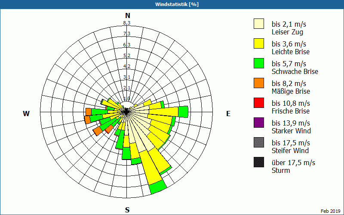
Task: Click the '5,2' ring scale value
Action: (x=127, y=55)
